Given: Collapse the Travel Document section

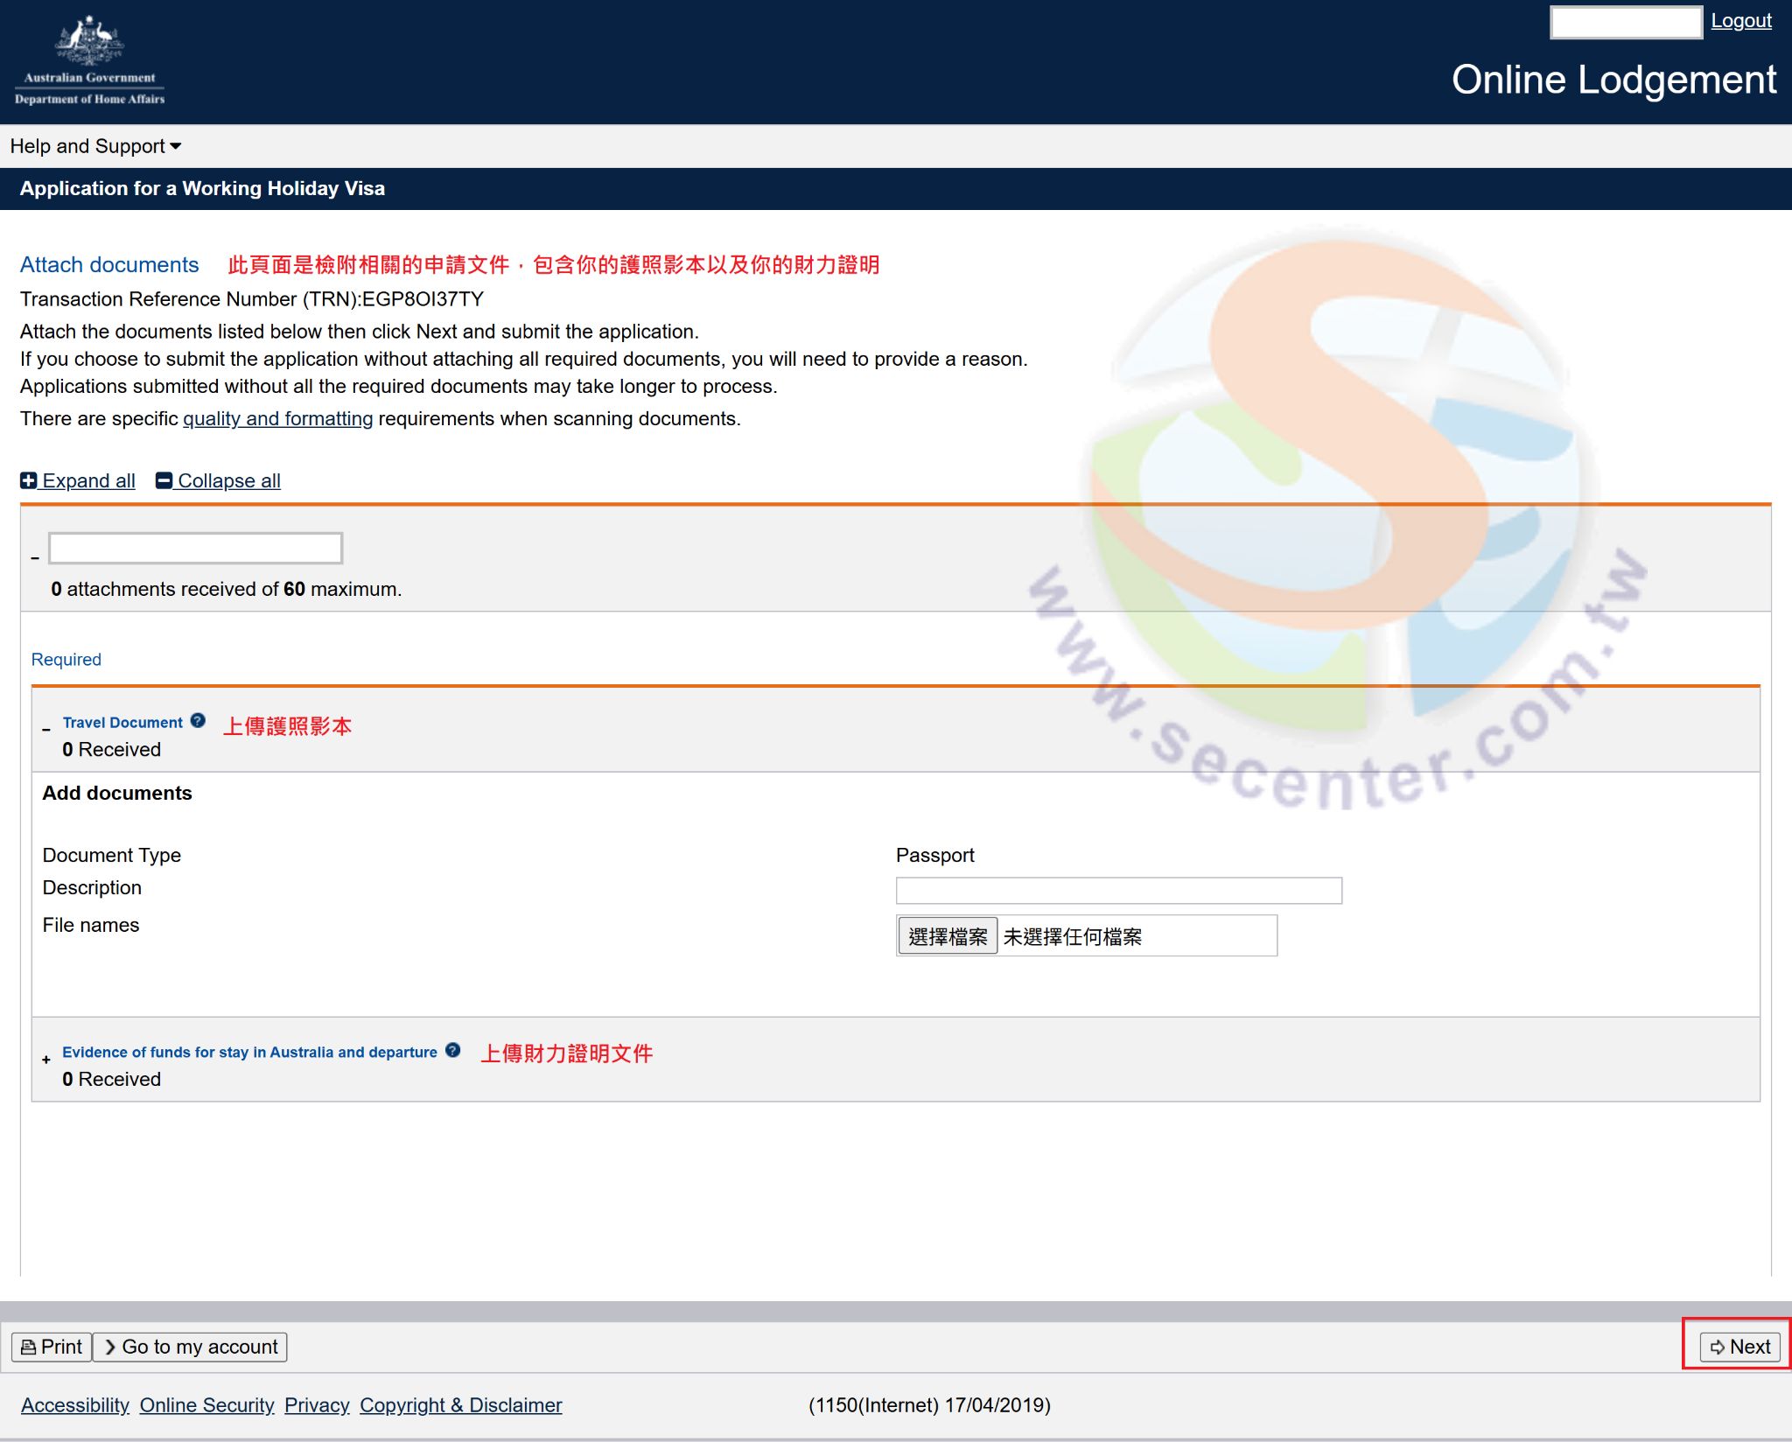Looking at the screenshot, I should (x=46, y=729).
